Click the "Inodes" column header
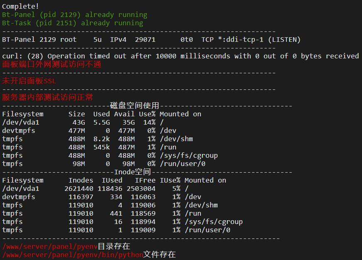This screenshot has height=260, width=362. tap(81, 181)
